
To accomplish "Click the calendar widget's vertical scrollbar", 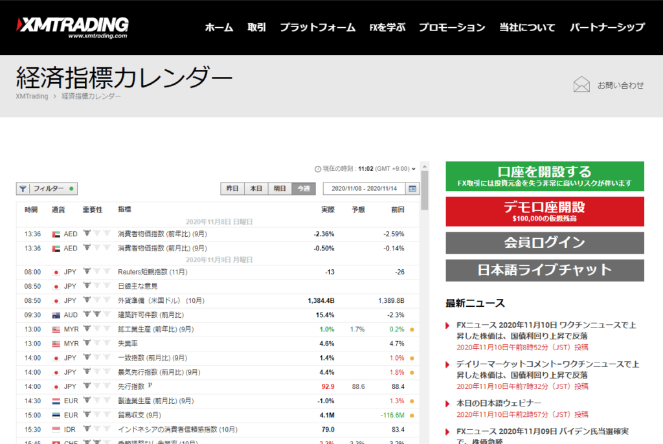I will pyautogui.click(x=425, y=191).
